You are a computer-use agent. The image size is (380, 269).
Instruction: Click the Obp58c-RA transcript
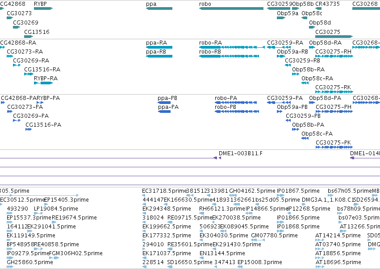(x=305, y=83)
